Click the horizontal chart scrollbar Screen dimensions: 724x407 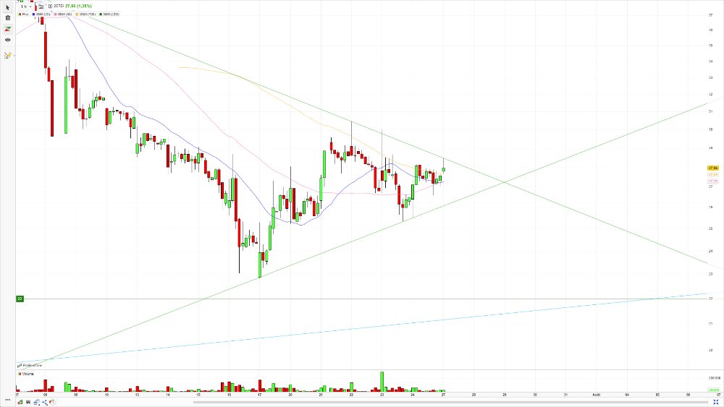[x=450, y=403]
